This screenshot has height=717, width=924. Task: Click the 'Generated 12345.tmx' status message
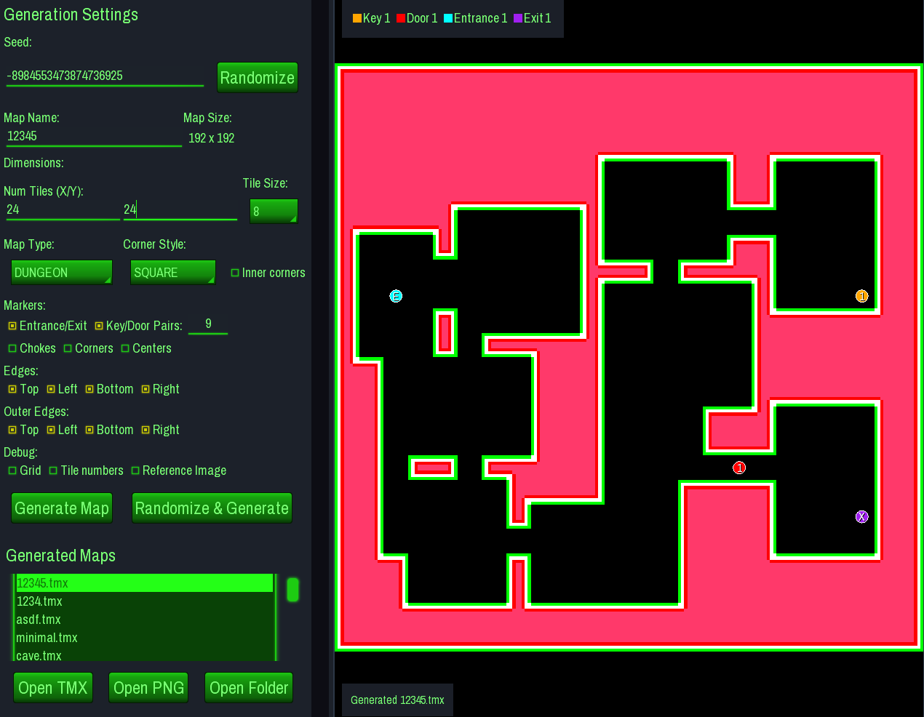pos(397,700)
